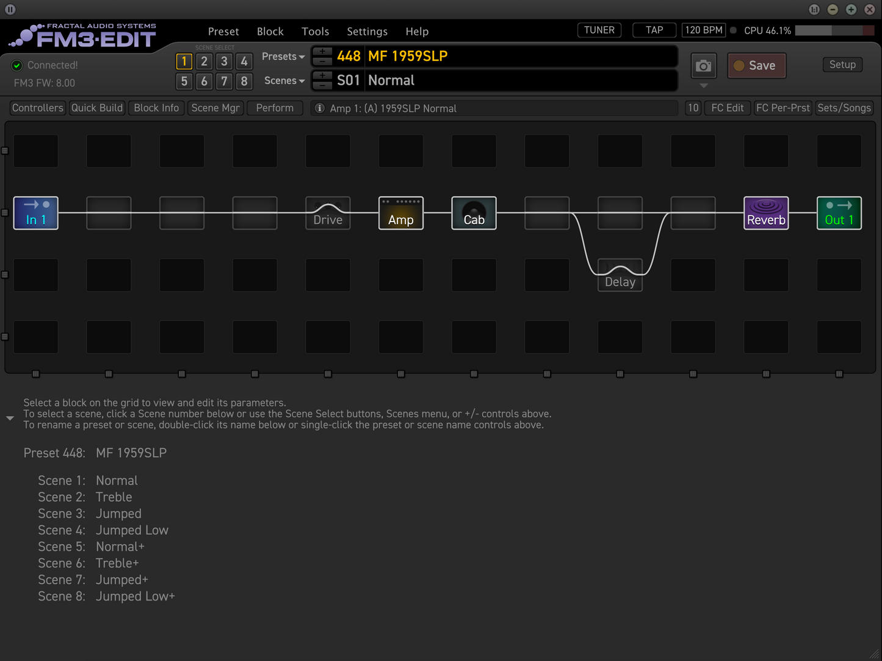Open Block Info

coord(156,108)
